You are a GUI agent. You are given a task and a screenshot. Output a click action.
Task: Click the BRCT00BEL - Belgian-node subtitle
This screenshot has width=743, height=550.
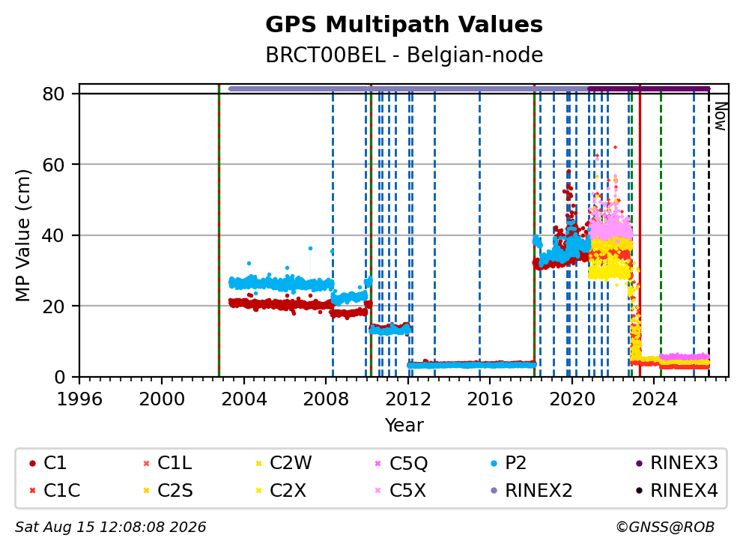pyautogui.click(x=404, y=55)
